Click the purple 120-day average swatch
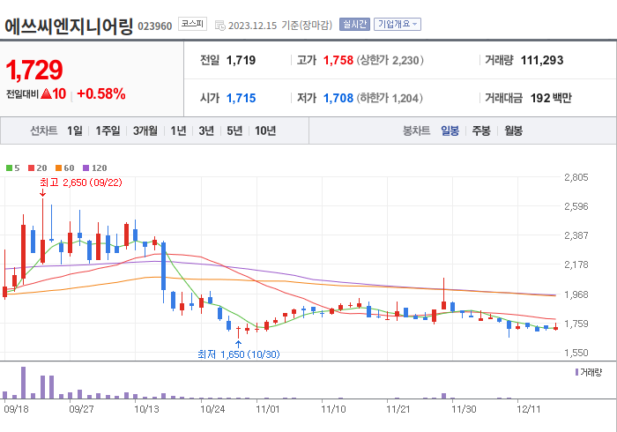617x432 pixels. tap(85, 168)
